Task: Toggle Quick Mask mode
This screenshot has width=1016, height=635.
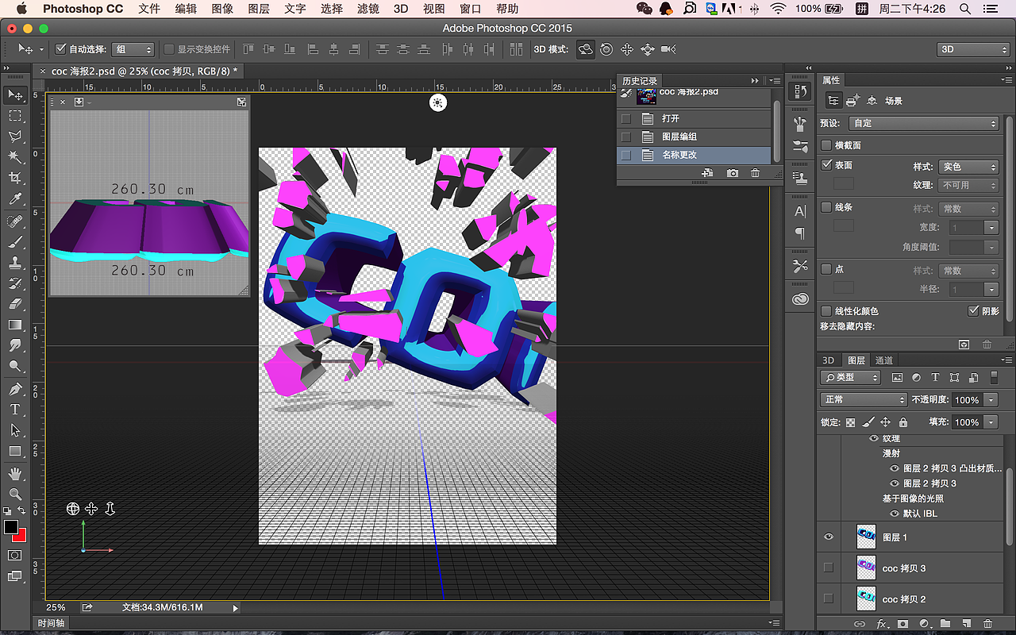Action: tap(15, 556)
